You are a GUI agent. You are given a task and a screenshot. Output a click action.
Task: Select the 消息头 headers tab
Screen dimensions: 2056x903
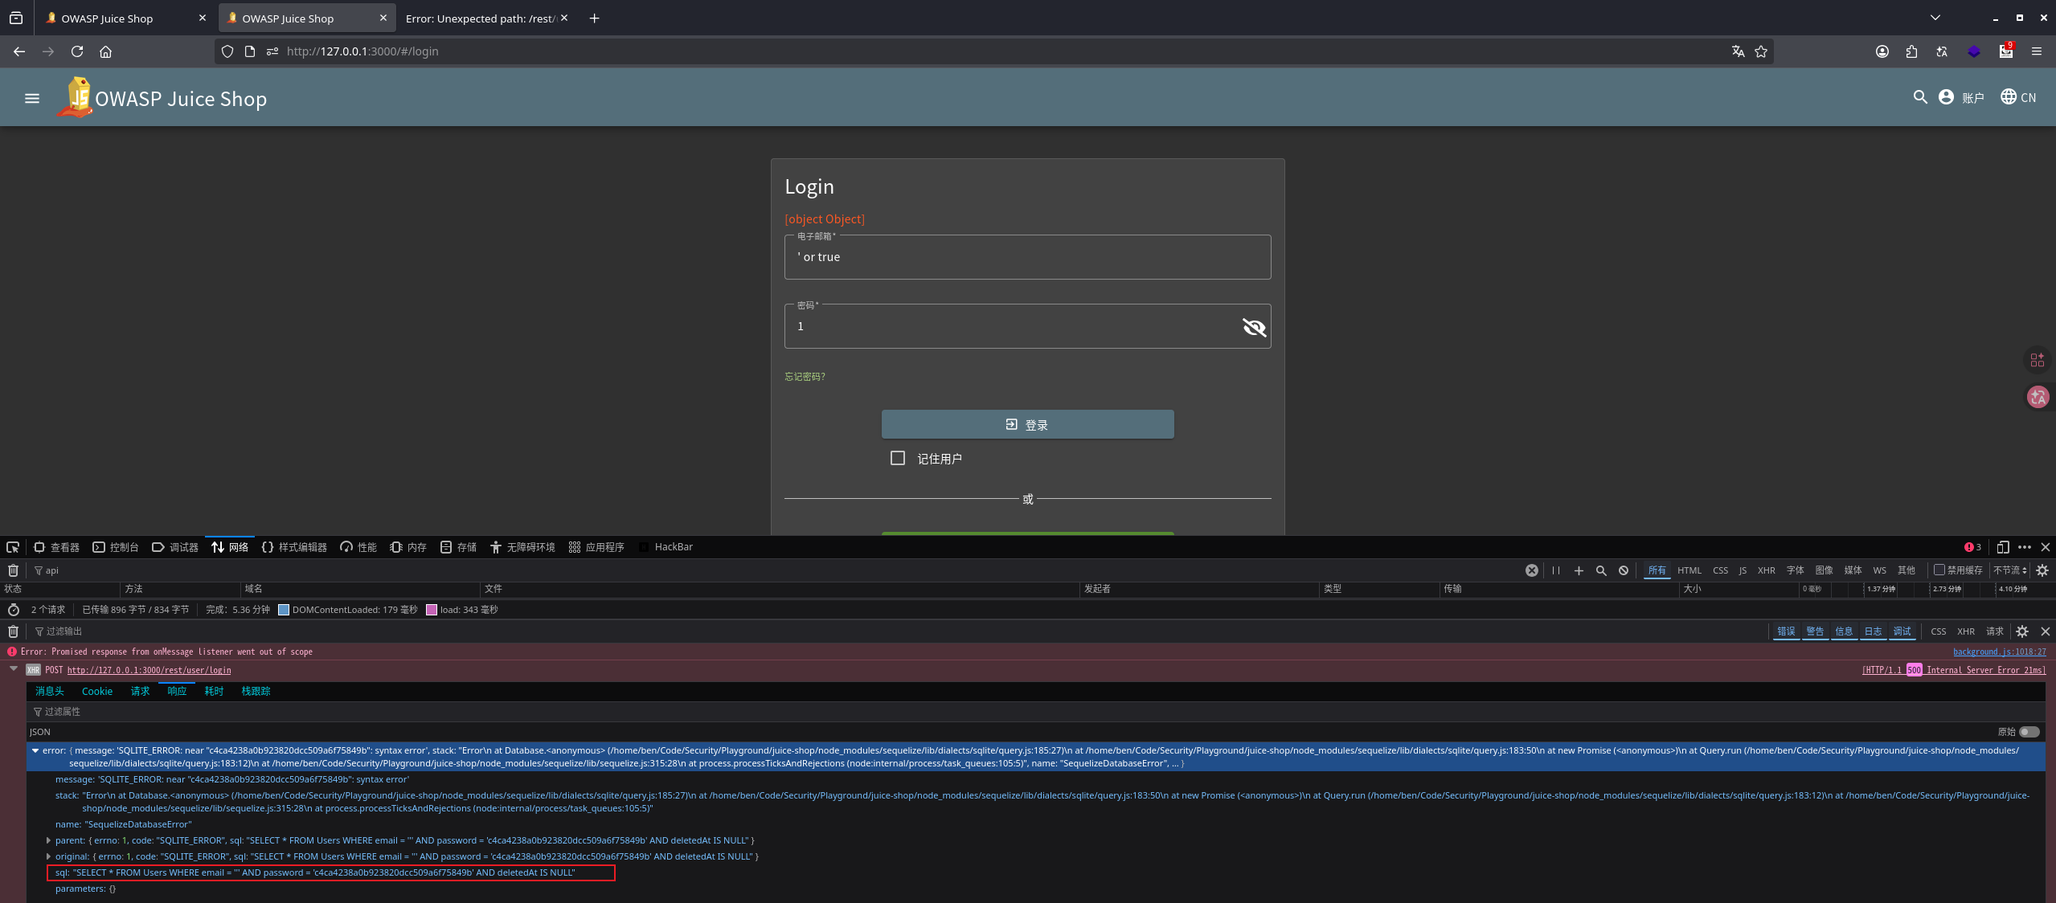pyautogui.click(x=50, y=691)
